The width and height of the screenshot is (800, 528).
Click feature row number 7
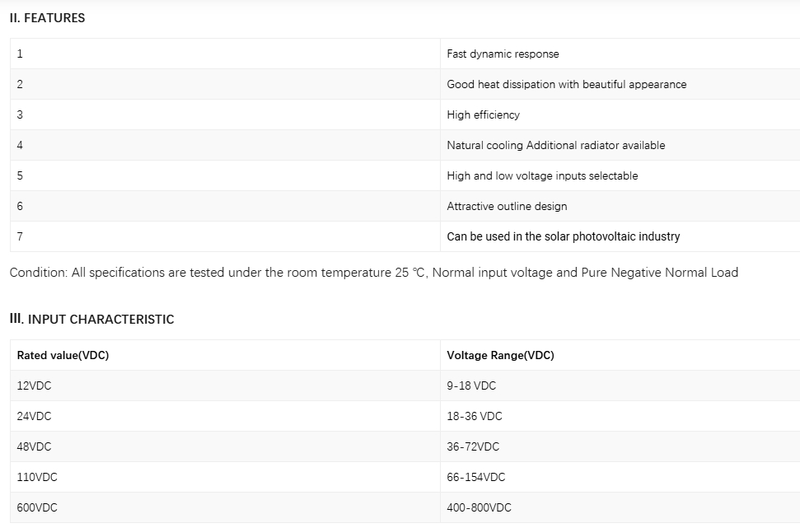[225, 236]
